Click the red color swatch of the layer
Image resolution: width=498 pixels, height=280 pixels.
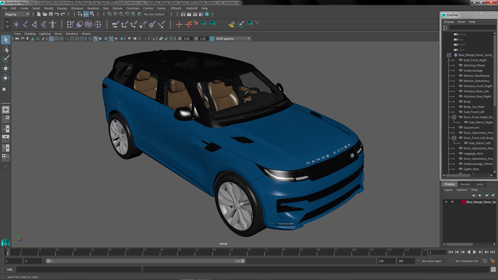coord(464,202)
